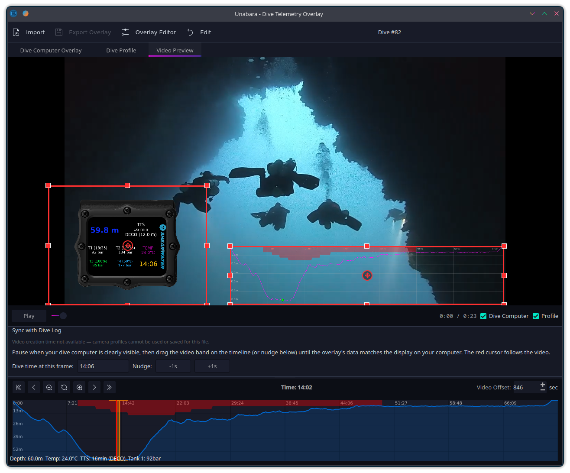Click the 44:06 timeline tick label
Image resolution: width=570 pixels, height=473 pixels.
(x=347, y=403)
